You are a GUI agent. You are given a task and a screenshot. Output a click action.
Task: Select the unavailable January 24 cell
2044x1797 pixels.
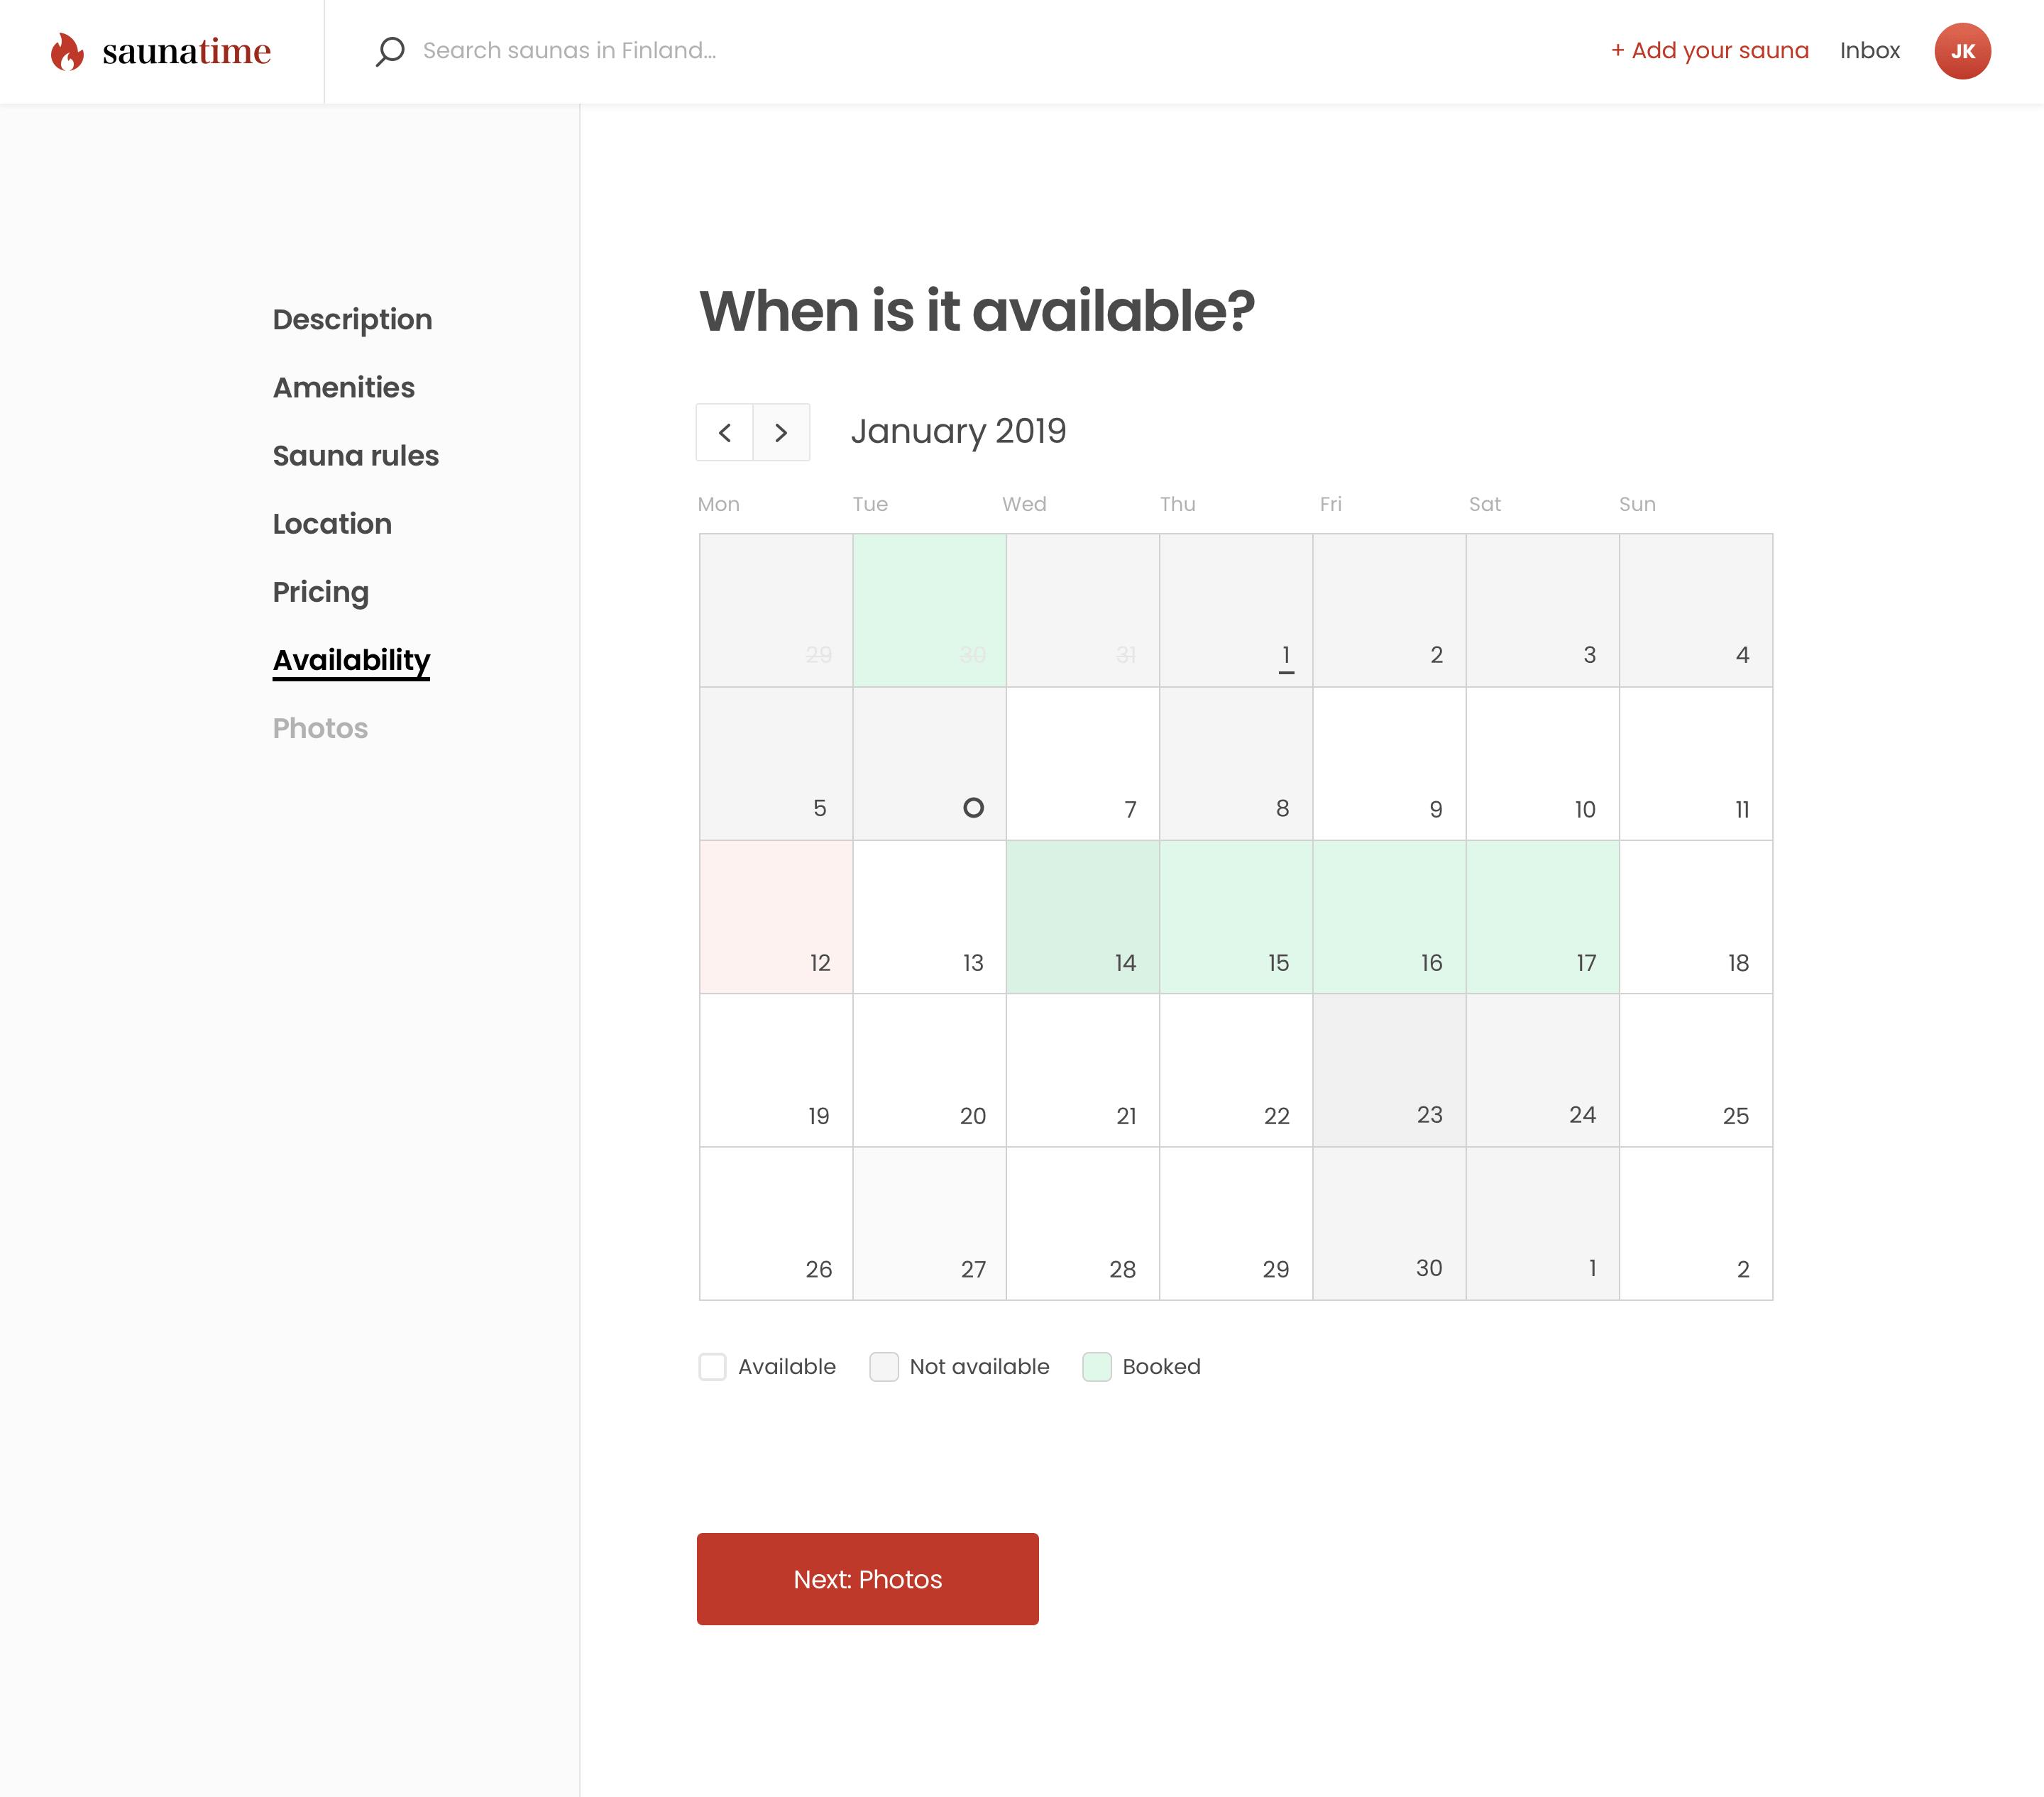pos(1542,1070)
